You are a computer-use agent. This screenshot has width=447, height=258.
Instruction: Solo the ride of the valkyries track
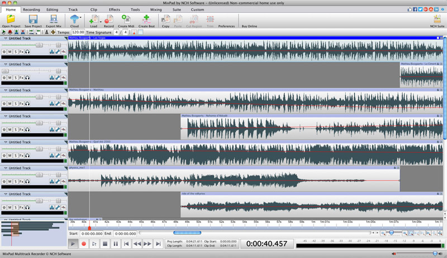(x=16, y=207)
